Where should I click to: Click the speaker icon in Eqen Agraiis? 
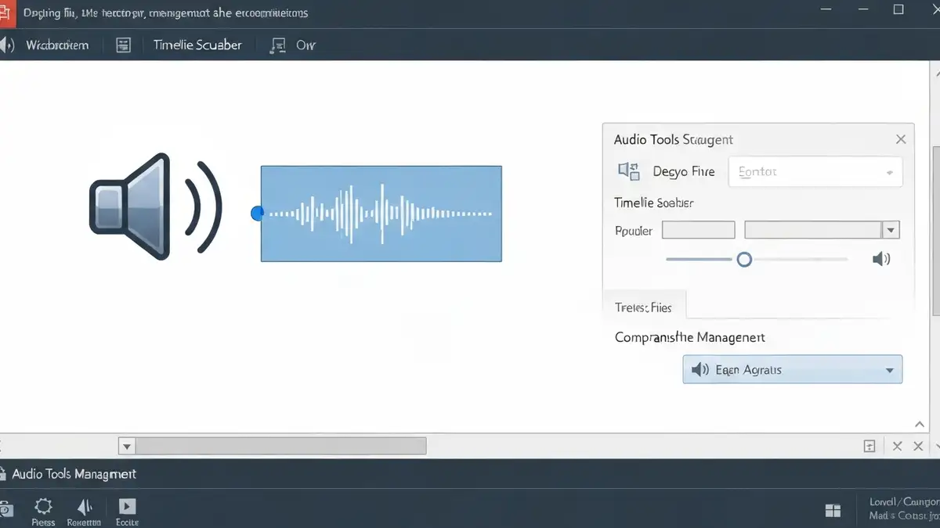pos(700,370)
